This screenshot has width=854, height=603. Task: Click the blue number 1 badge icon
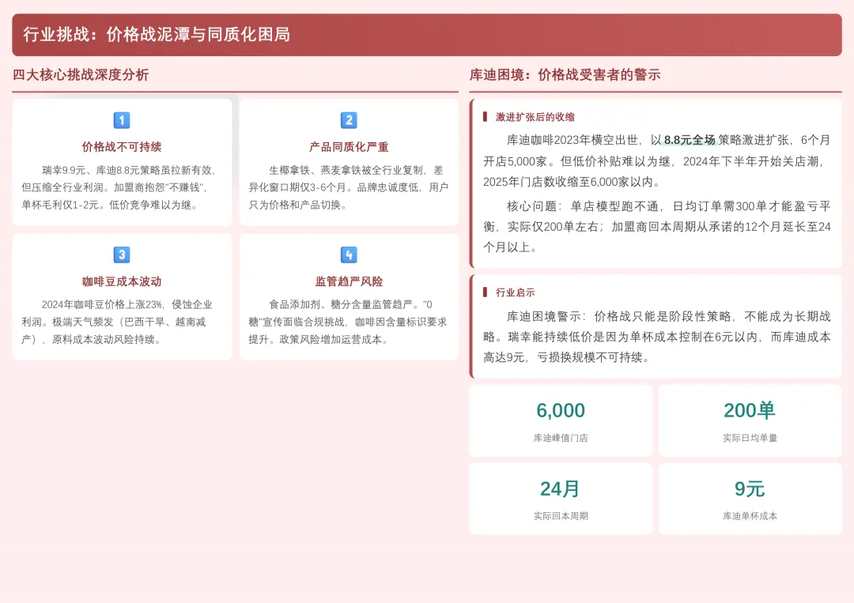coord(122,120)
